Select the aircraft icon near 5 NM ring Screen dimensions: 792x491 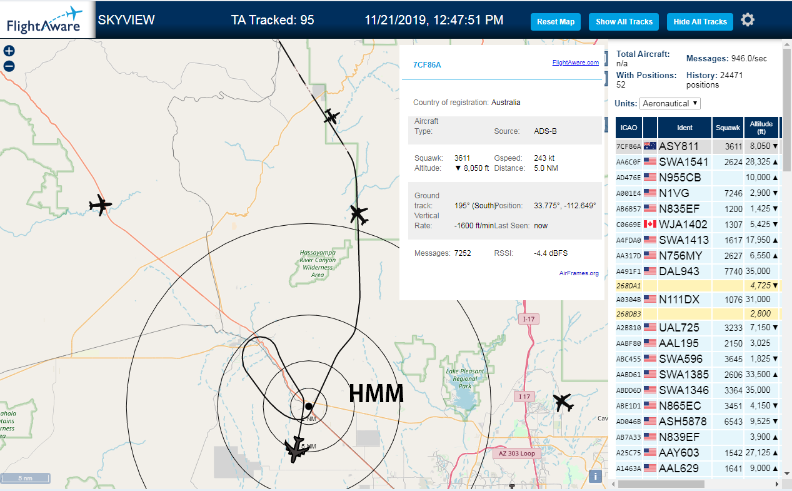click(x=296, y=449)
